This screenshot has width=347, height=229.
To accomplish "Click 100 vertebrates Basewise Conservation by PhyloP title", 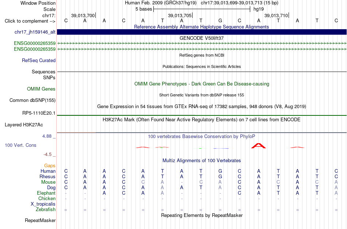I will 202,137.
